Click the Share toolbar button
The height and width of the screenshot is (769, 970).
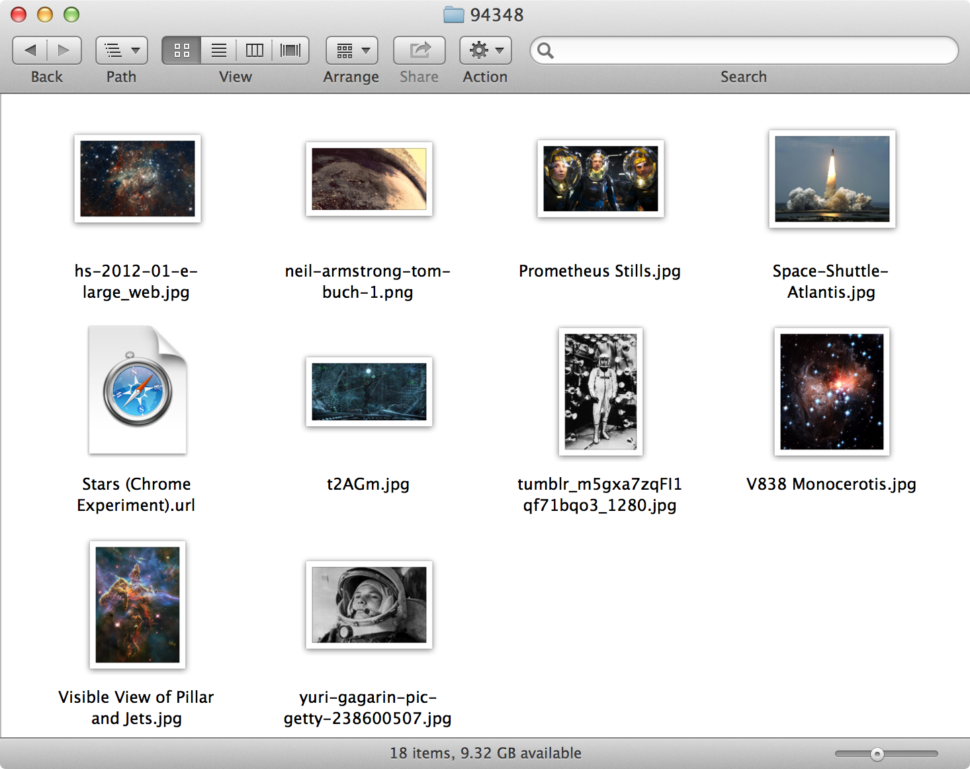[x=419, y=50]
